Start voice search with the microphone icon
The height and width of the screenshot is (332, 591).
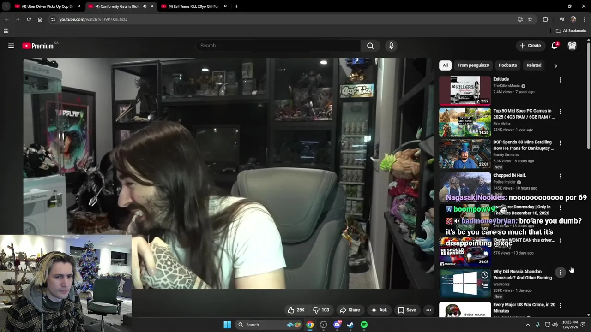point(391,46)
